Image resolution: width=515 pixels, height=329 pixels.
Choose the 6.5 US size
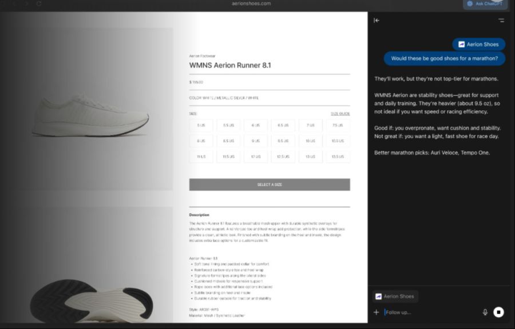(283, 125)
